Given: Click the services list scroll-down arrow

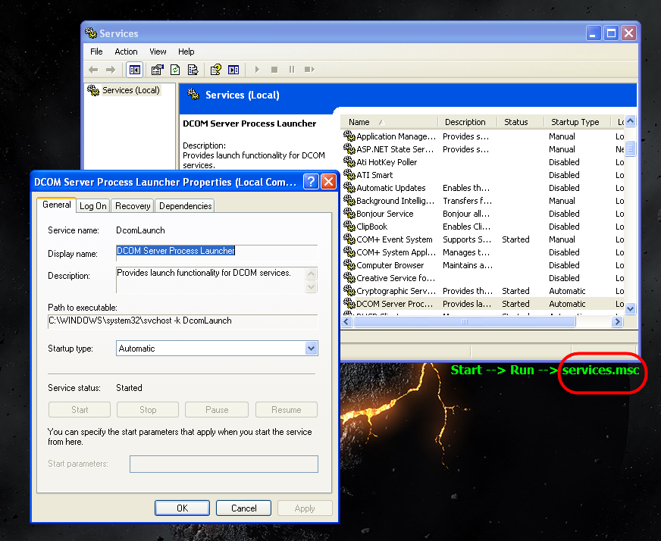Looking at the screenshot, I should [630, 308].
